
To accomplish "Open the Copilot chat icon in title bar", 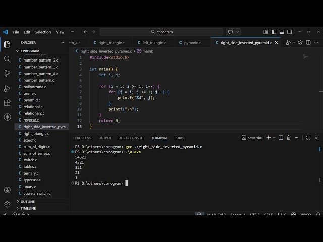I will coord(231,32).
